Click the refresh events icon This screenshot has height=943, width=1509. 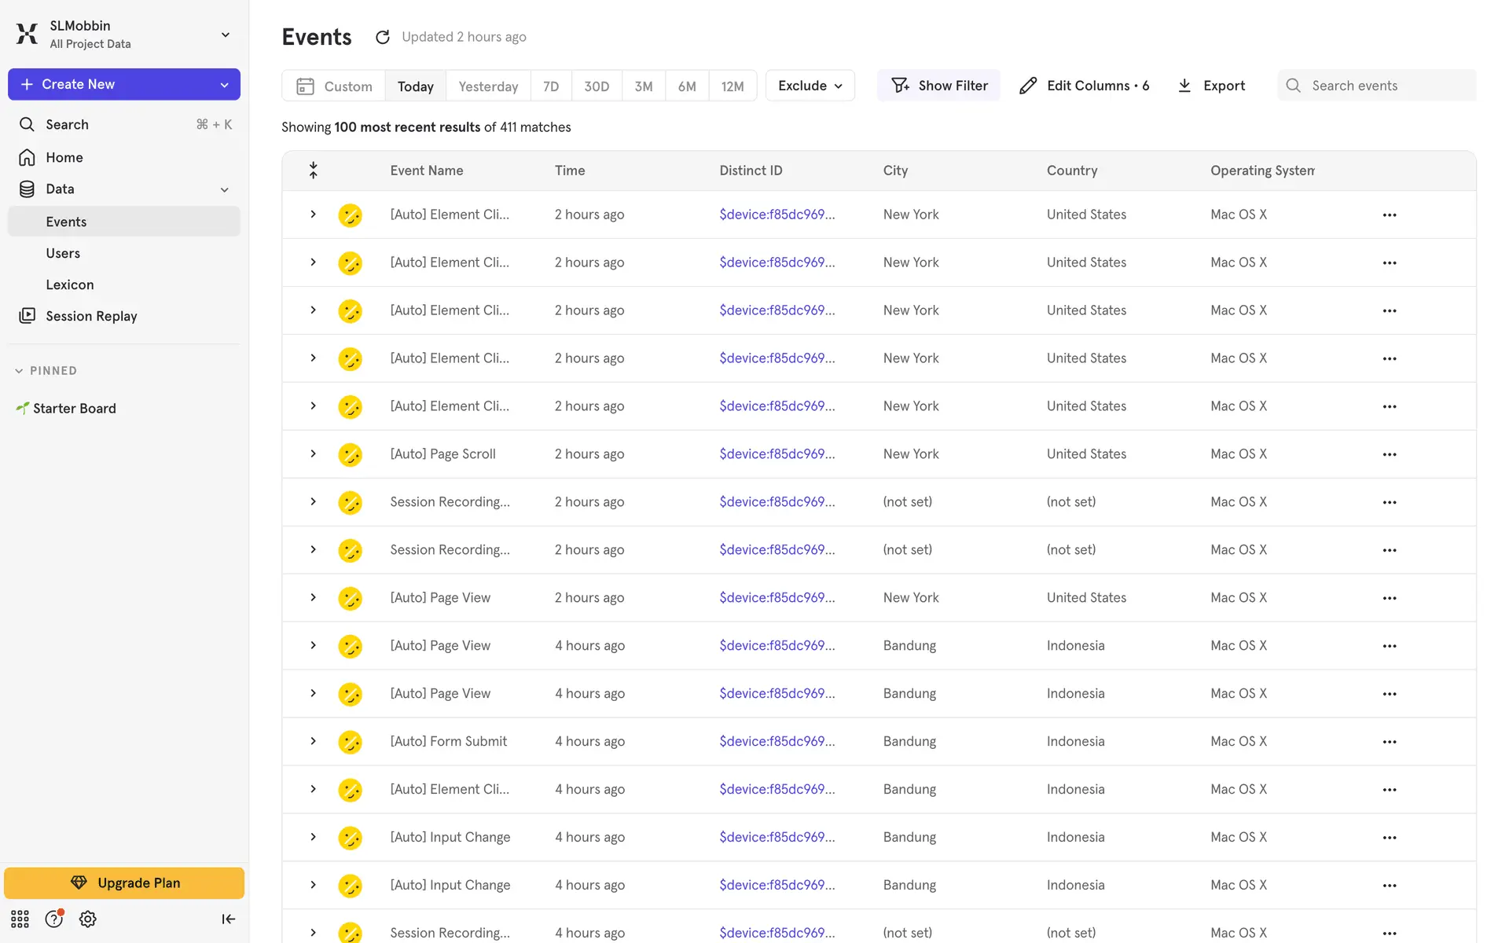pyautogui.click(x=382, y=37)
